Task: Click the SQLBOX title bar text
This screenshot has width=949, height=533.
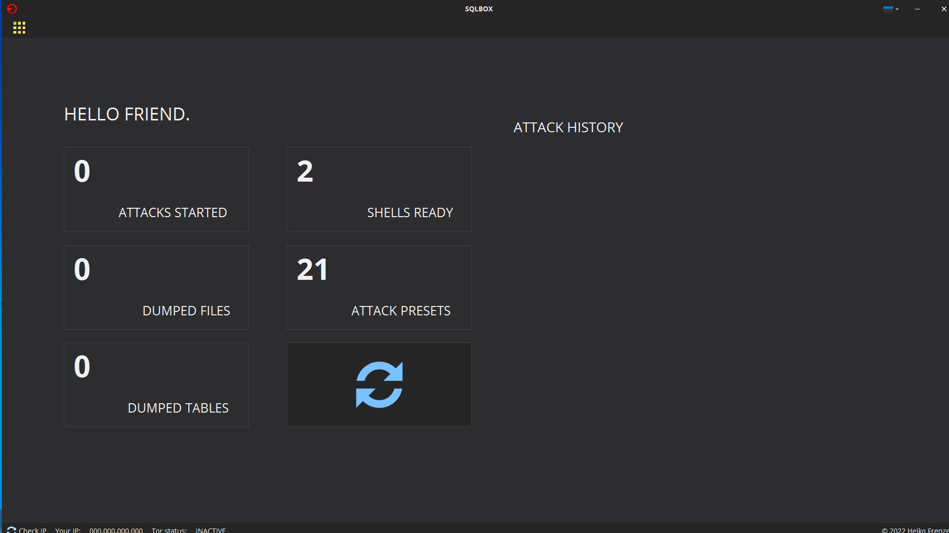Action: (x=478, y=9)
